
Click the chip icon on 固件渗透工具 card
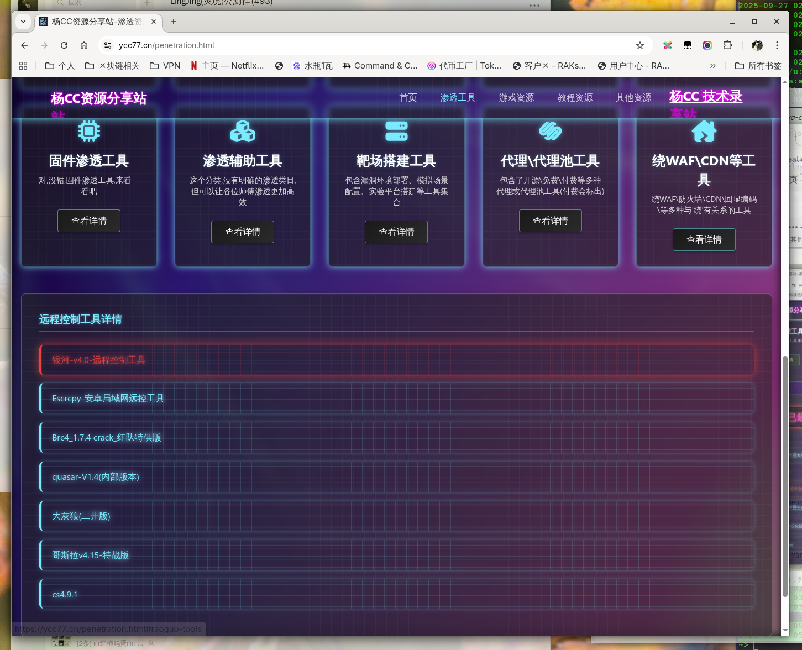[x=89, y=131]
